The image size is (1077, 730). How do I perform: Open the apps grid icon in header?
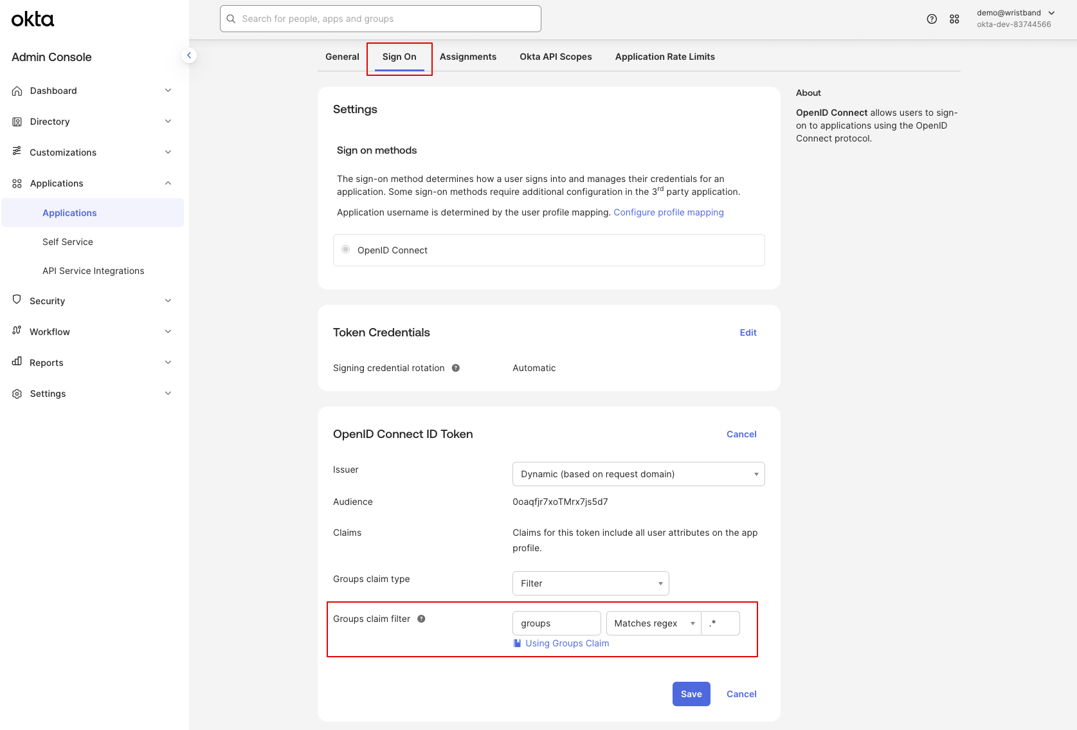[x=954, y=19]
